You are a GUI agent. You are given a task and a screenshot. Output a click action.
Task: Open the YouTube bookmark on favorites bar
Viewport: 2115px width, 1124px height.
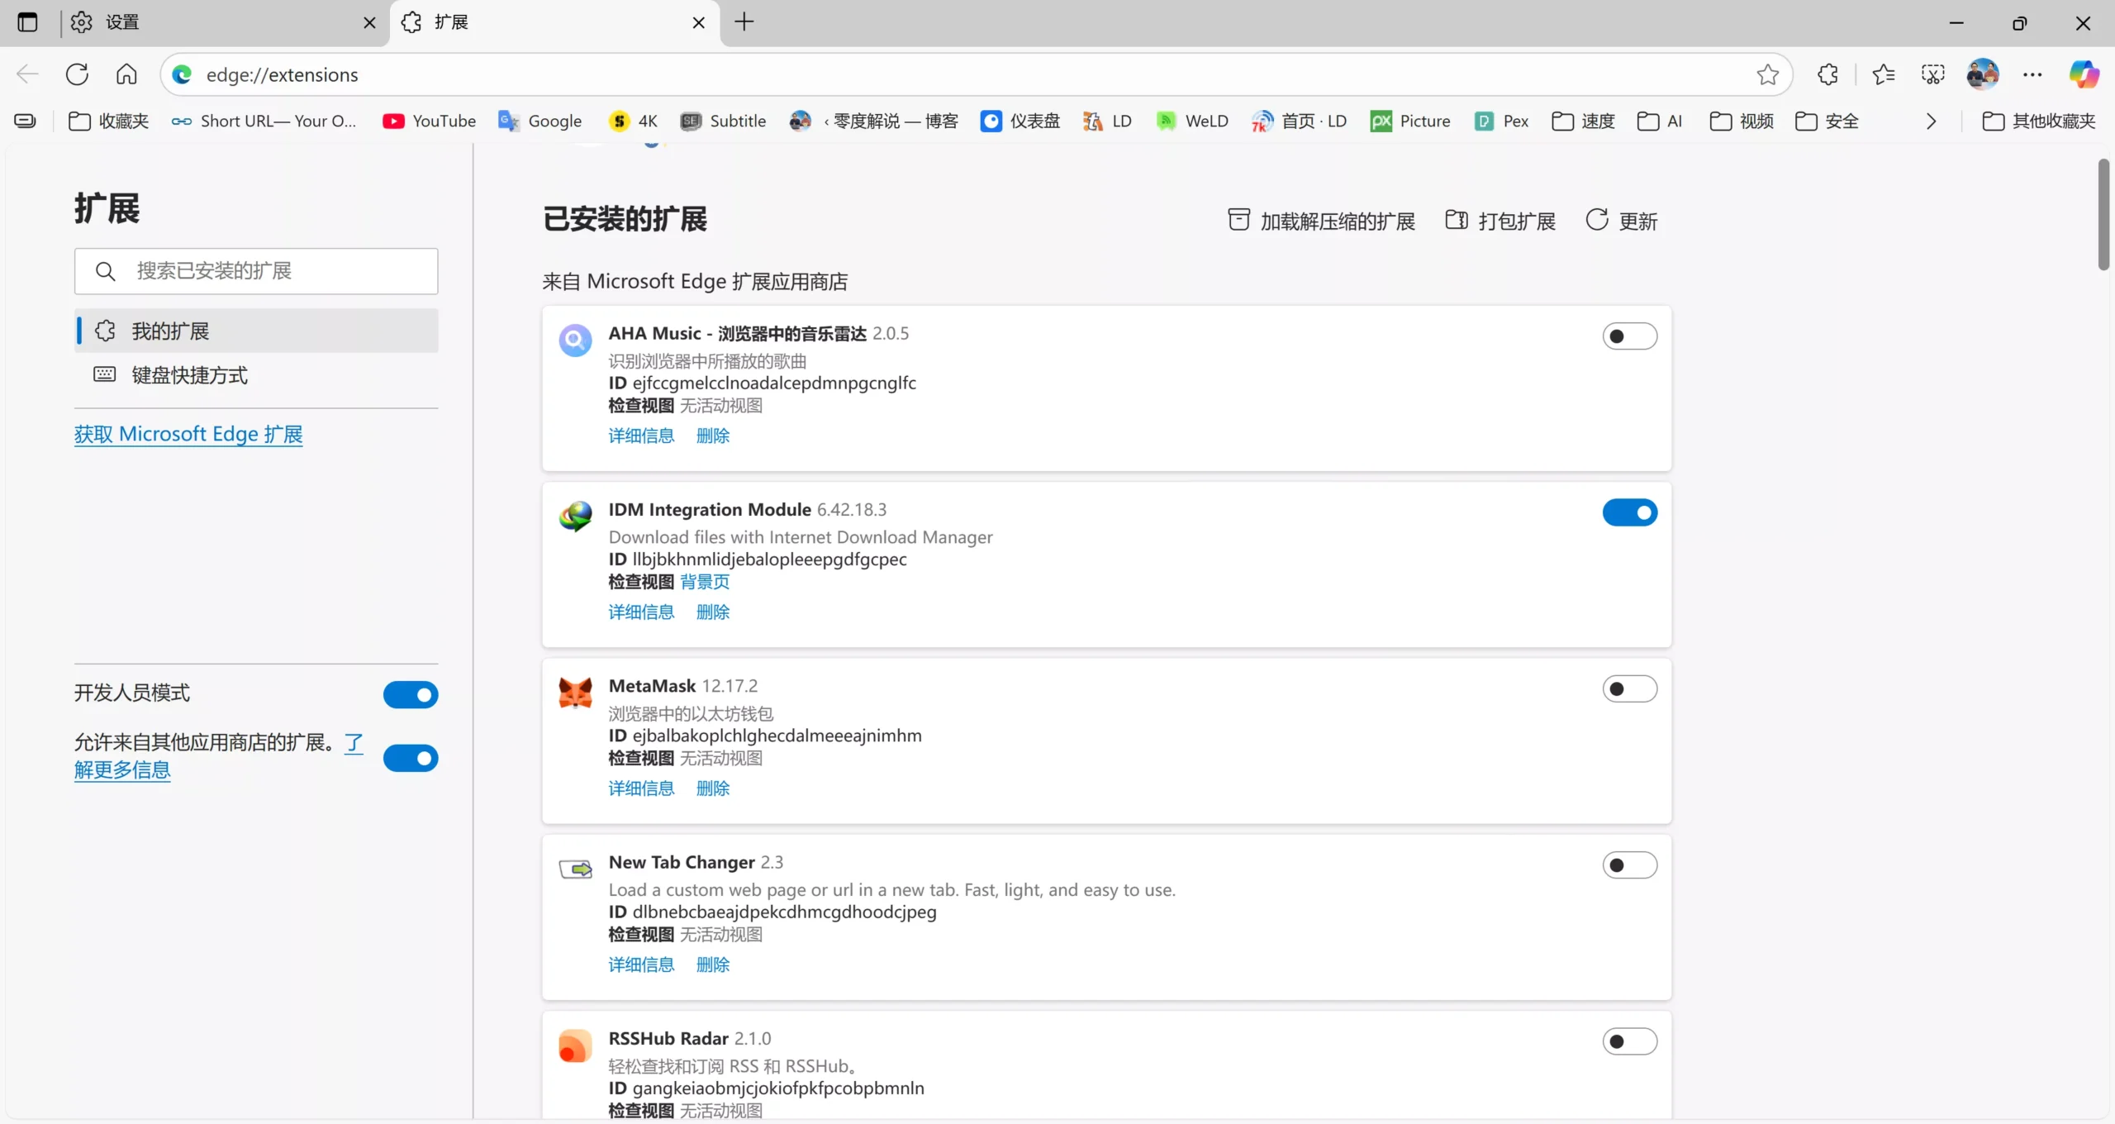tap(429, 121)
